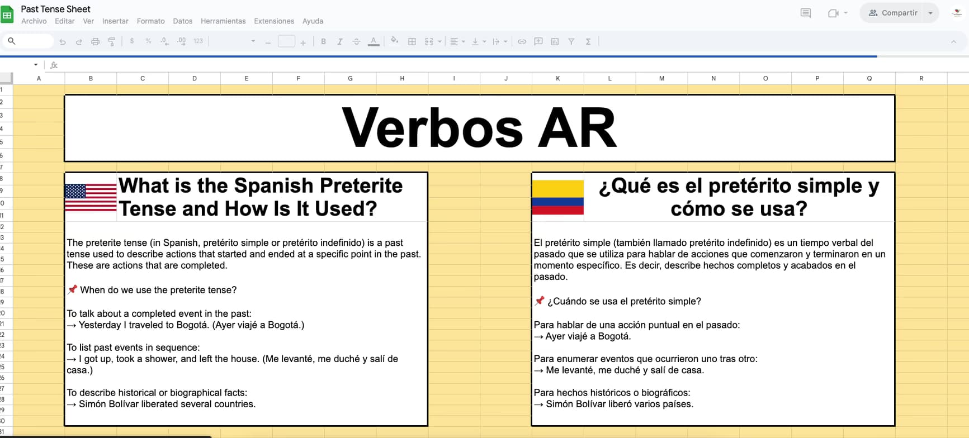Open the horizontal align dropdown
The height and width of the screenshot is (438, 969).
click(x=457, y=41)
